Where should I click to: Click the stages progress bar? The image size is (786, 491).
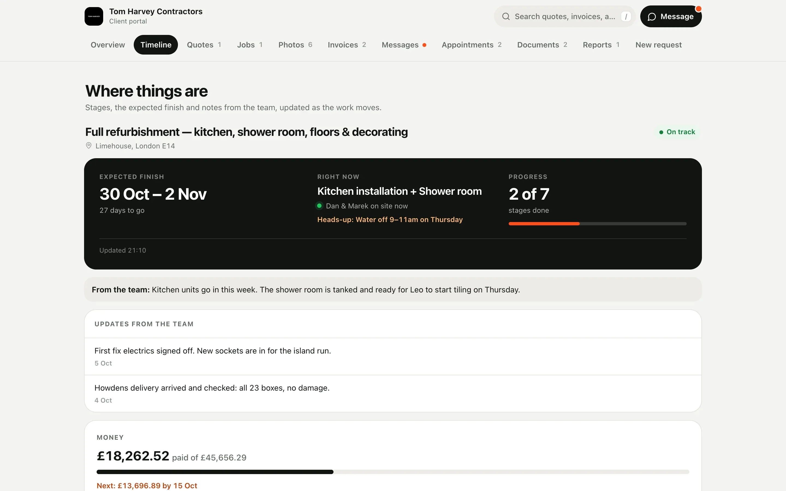(x=597, y=224)
